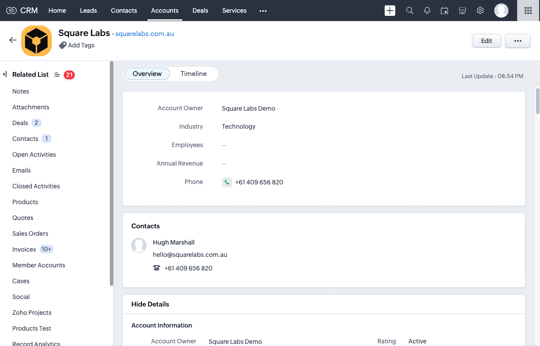This screenshot has height=346, width=540.
Task: Click Square Labs Demo owner in overview card
Action: pyautogui.click(x=249, y=108)
